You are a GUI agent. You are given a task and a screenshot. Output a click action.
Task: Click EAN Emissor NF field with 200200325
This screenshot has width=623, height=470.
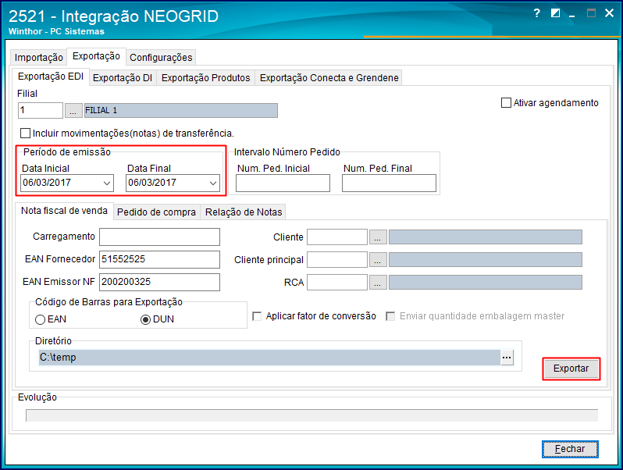[159, 282]
